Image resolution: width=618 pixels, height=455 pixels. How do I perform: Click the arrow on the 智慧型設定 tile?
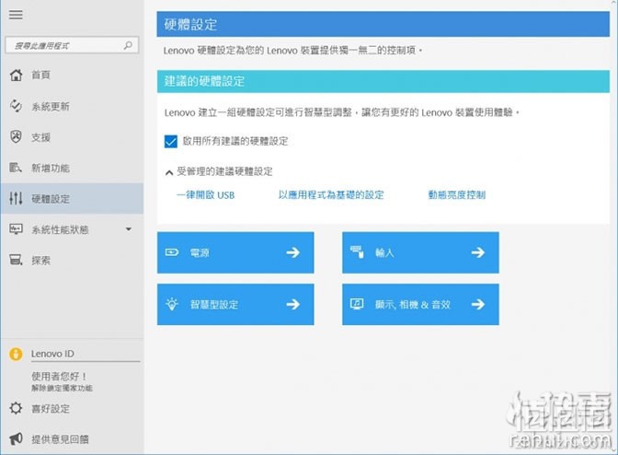click(x=292, y=304)
